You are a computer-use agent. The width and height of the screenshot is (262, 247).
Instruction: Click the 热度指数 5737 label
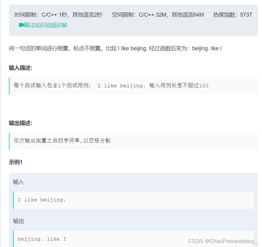(x=232, y=15)
